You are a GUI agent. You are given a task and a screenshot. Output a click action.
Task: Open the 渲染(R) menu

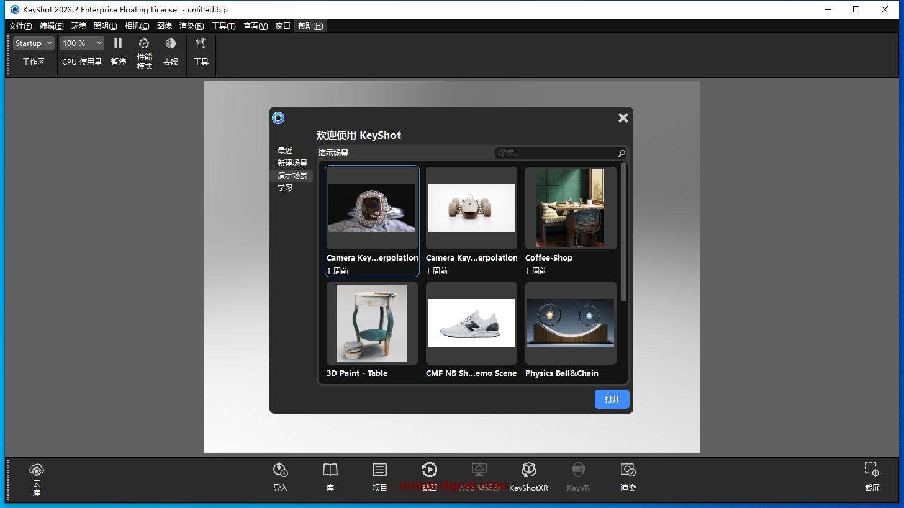point(191,26)
